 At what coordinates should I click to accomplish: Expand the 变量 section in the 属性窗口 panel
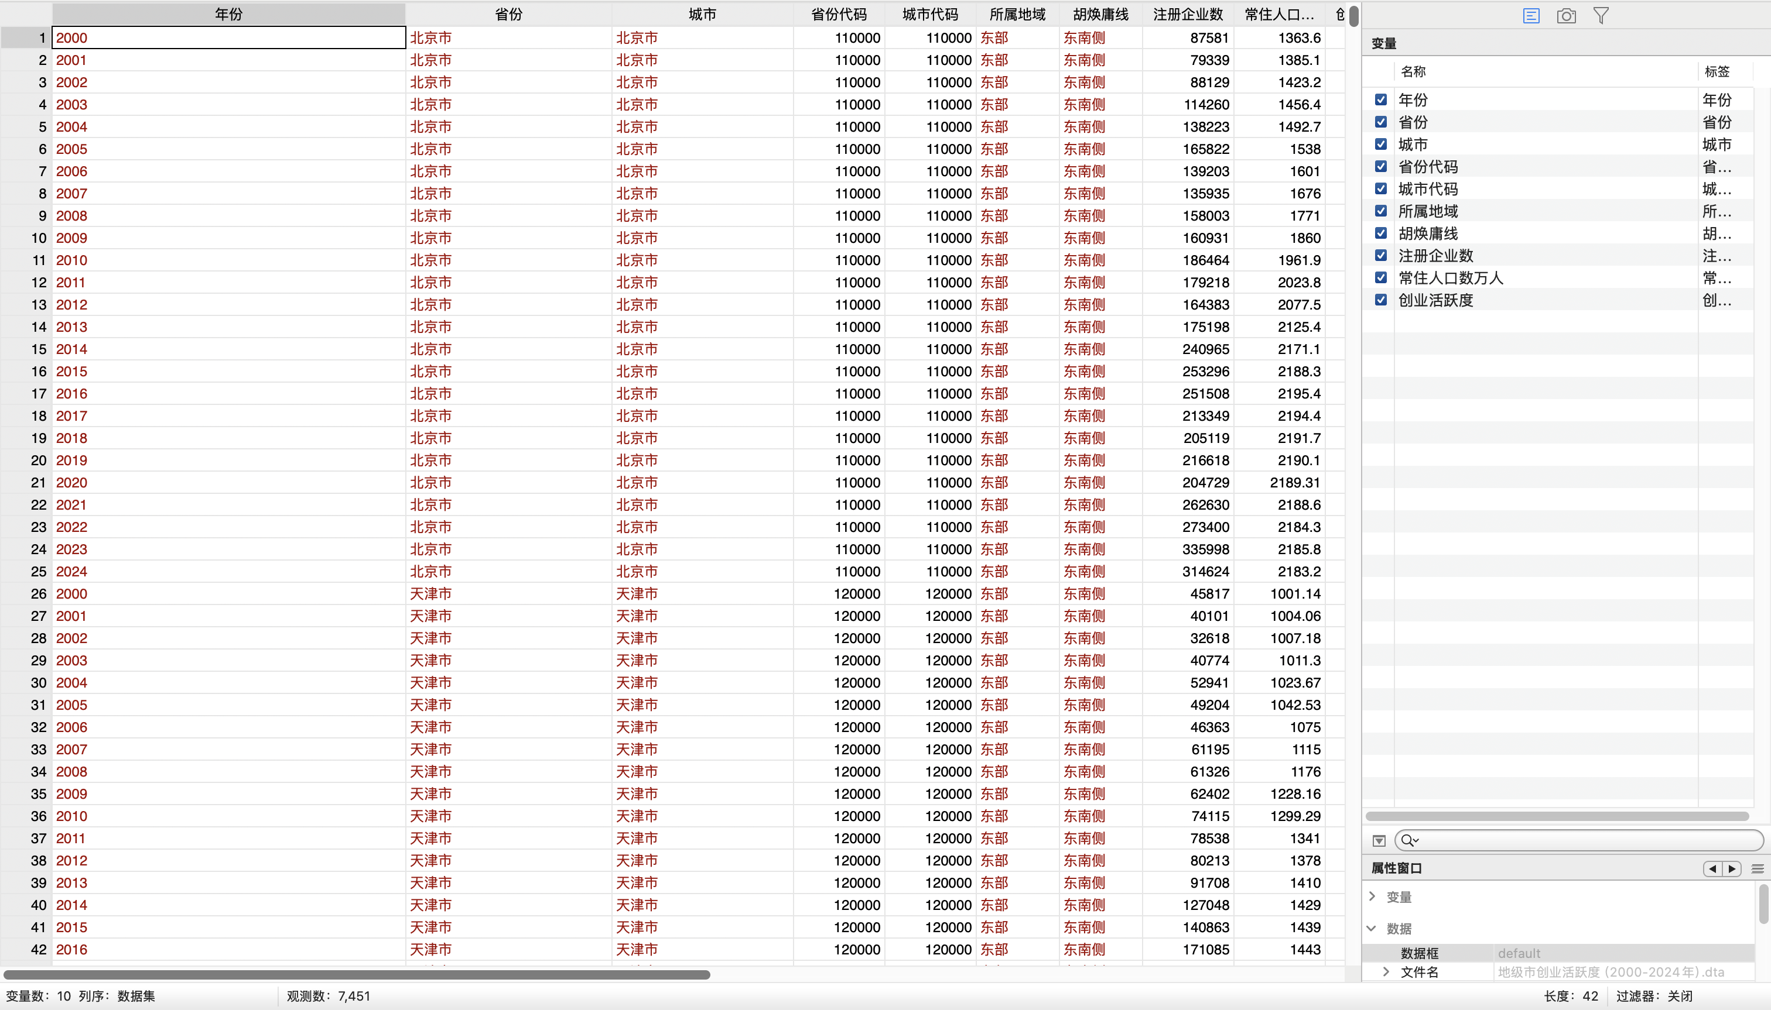click(1373, 896)
